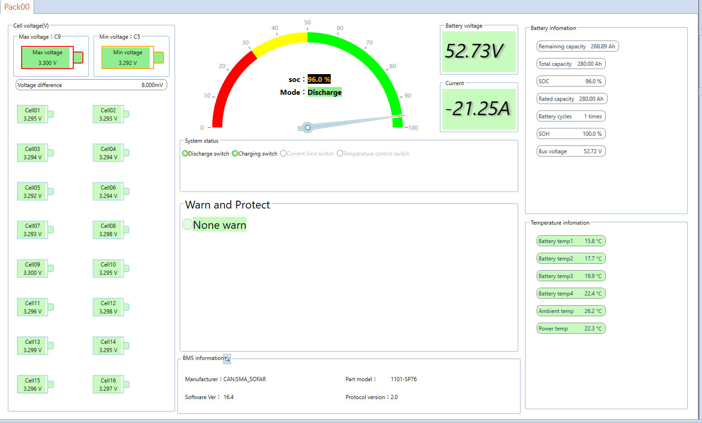Click the None warn indicator circle
Viewport: 702px width, 423px height.
(187, 224)
